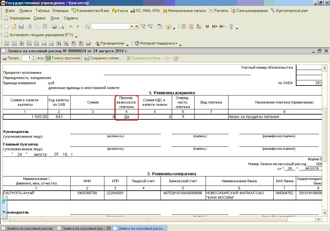
Task: Open the 'Казначейство/Банк' menu
Action: [x=90, y=11]
